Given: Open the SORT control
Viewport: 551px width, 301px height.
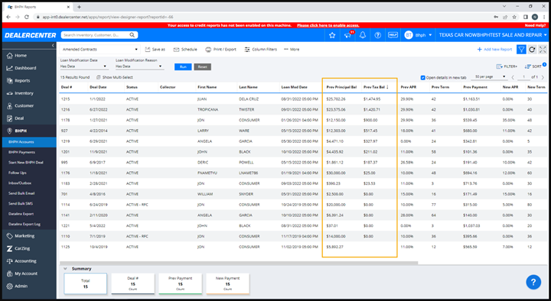Looking at the screenshot, I should 533,66.
